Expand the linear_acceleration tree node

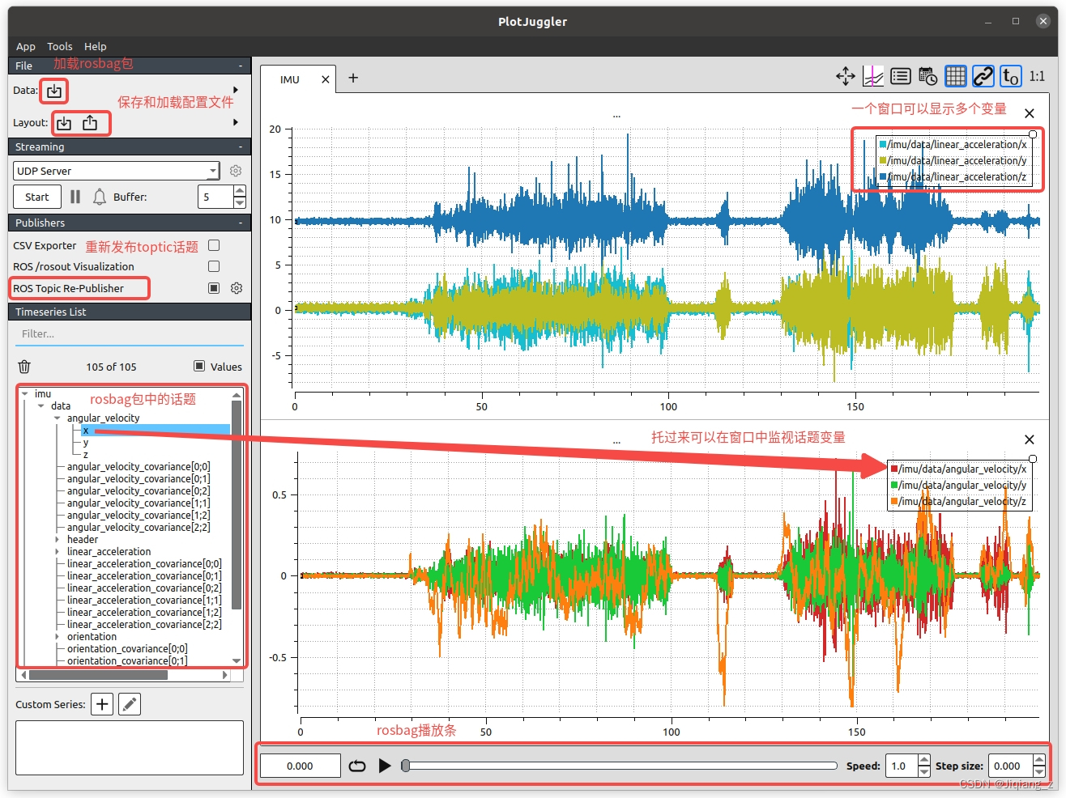point(58,552)
